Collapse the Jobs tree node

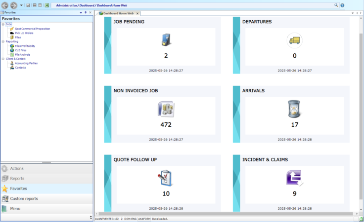tap(3, 24)
